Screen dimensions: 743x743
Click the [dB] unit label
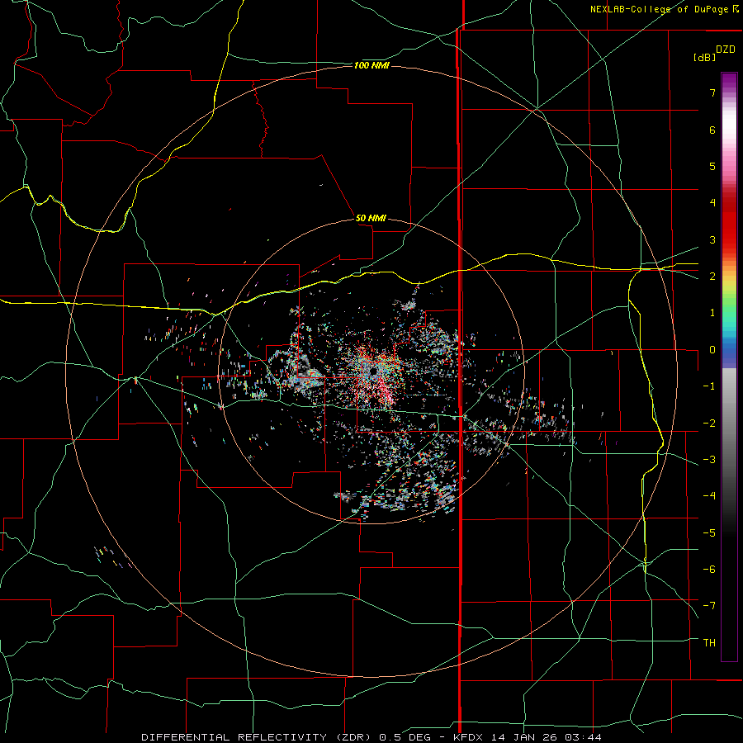(x=704, y=57)
